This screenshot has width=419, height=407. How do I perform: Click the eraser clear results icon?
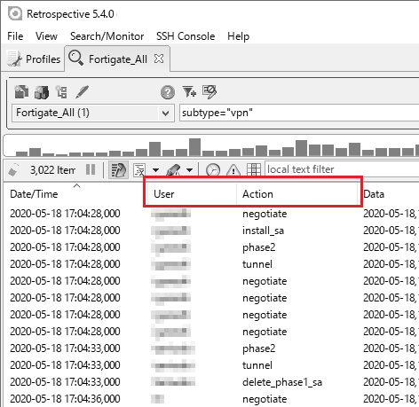[13, 170]
